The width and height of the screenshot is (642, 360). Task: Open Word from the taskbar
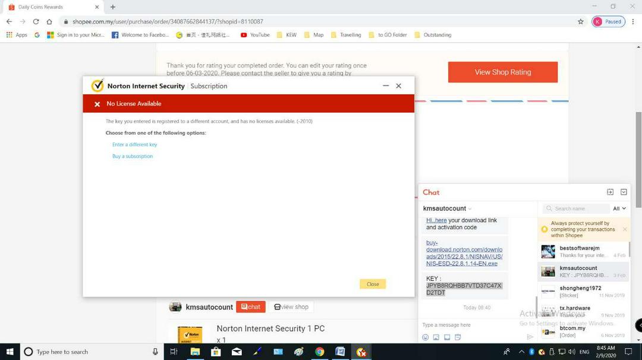(x=340, y=352)
